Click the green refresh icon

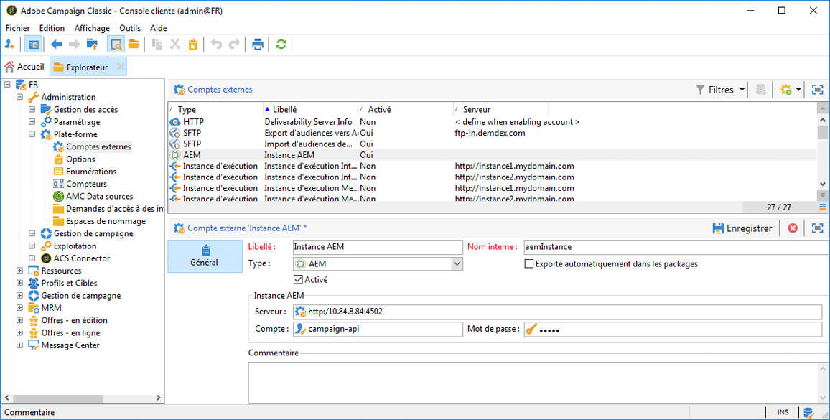tap(281, 45)
